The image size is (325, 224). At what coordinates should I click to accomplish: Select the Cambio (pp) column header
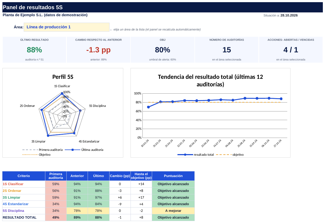pyautogui.click(x=120, y=176)
